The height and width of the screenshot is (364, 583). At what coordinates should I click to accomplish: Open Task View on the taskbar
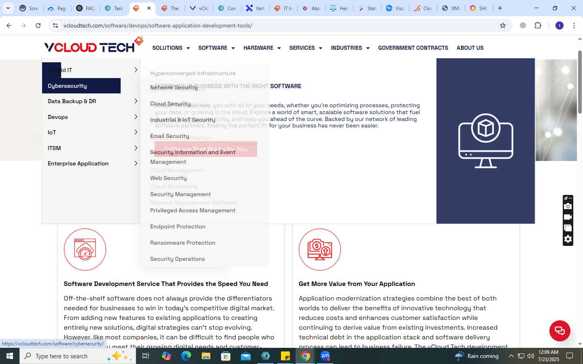click(146, 356)
